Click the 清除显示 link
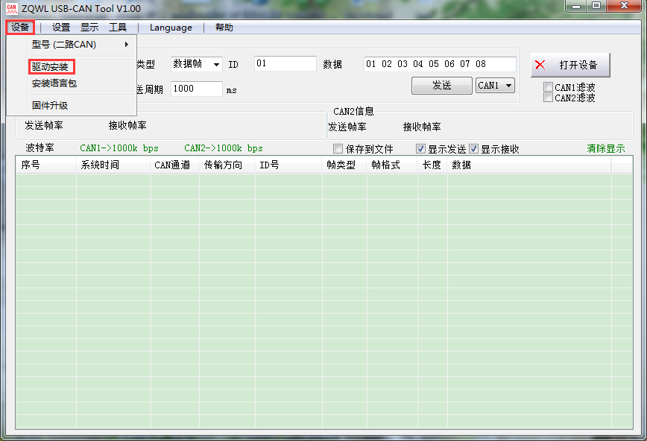647x441 pixels. [x=606, y=148]
